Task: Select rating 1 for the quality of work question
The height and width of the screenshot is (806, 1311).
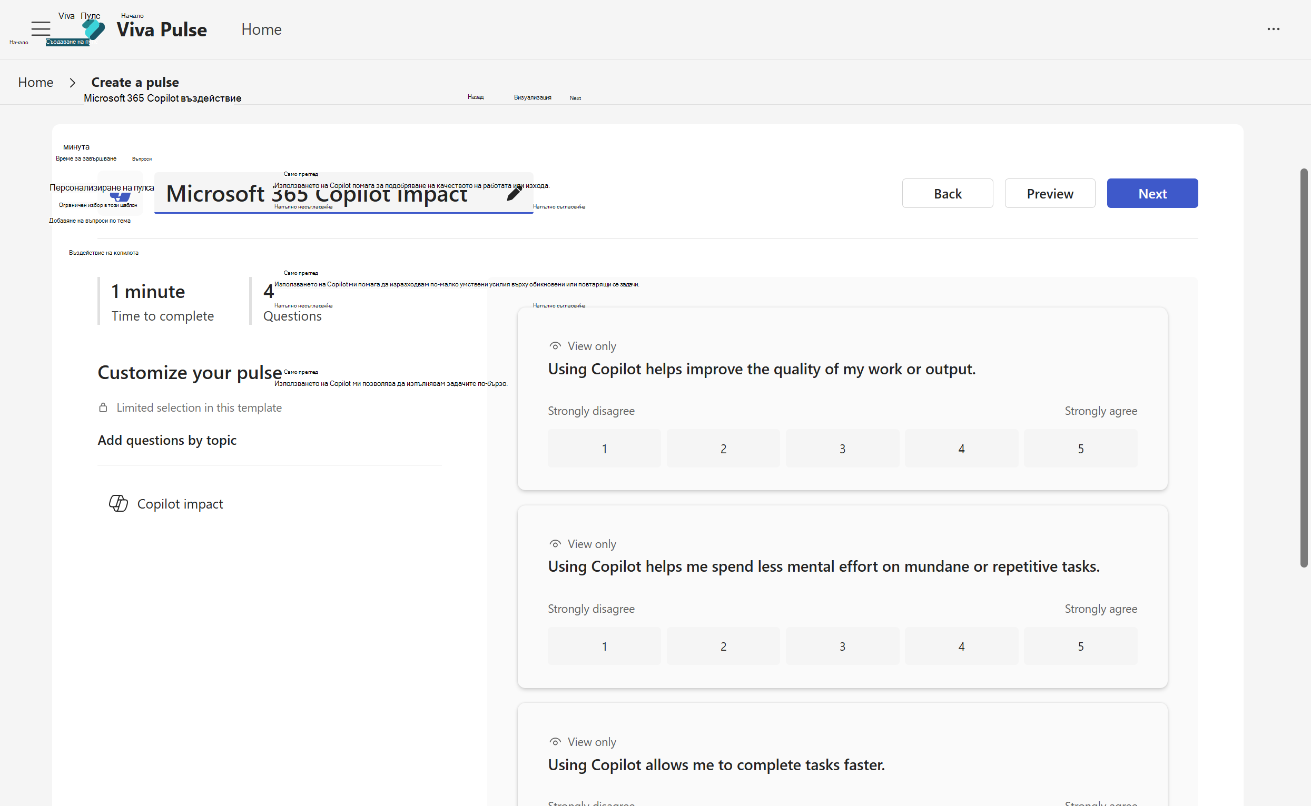Action: pos(604,449)
